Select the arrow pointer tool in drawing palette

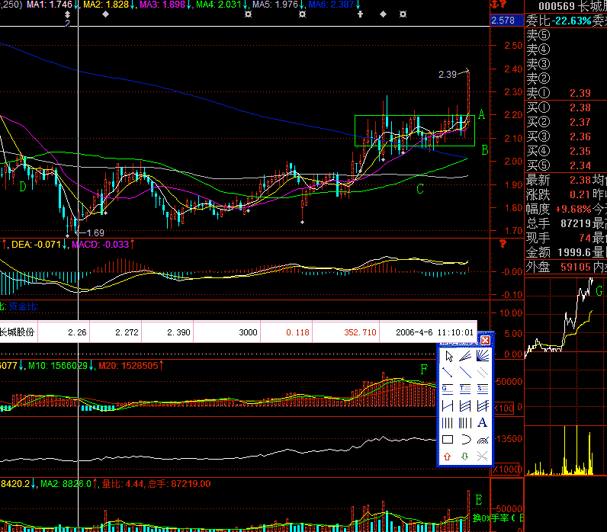(448, 355)
